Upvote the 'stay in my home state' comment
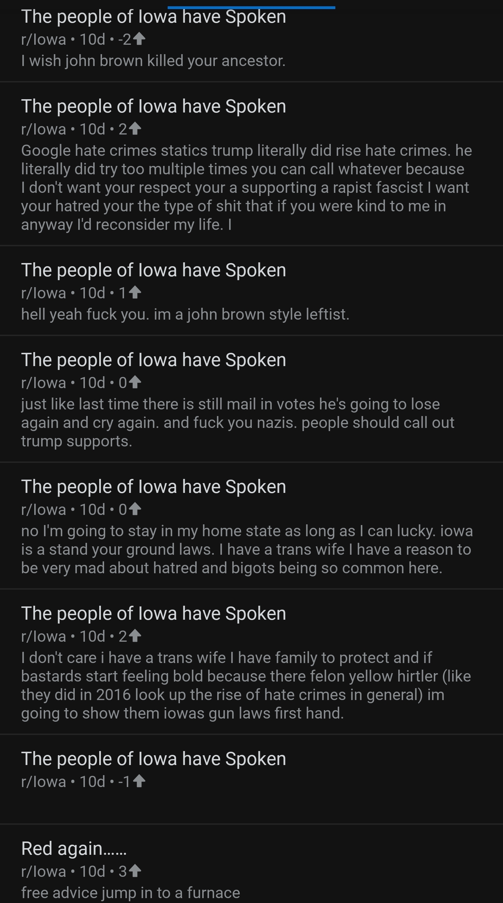This screenshot has height=903, width=503. 135,509
